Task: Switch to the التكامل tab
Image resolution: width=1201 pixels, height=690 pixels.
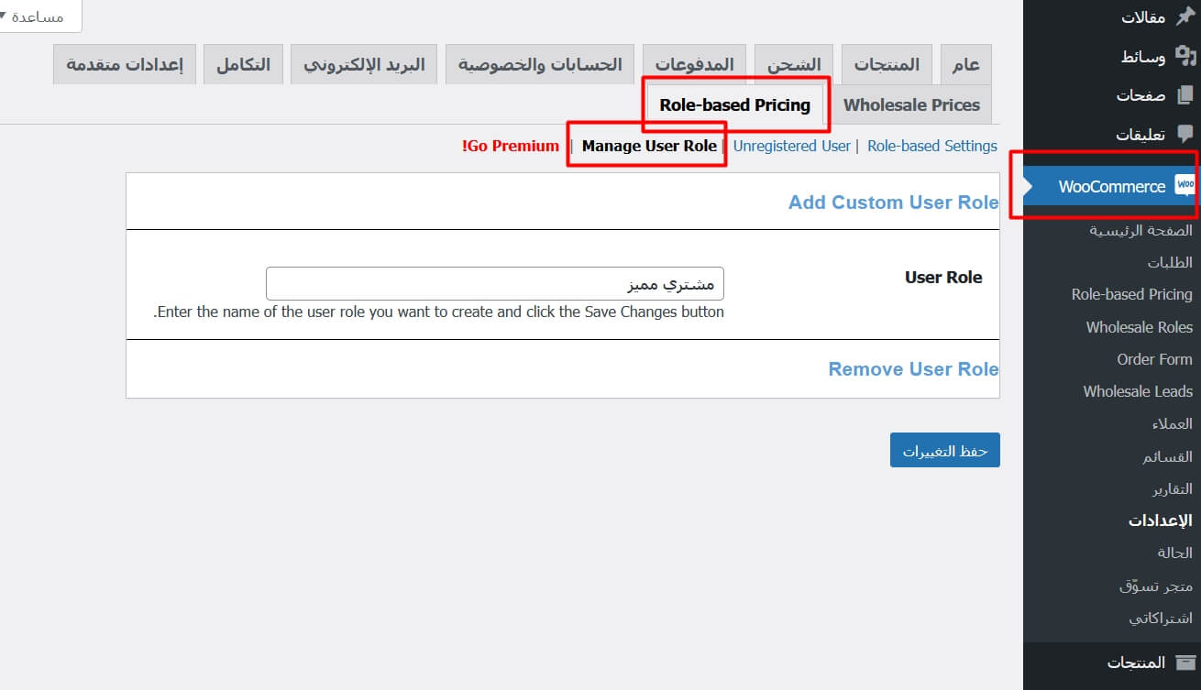Action: (x=243, y=64)
